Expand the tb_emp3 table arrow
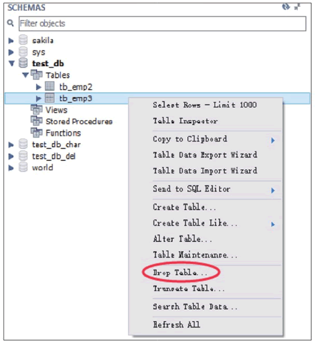 (x=38, y=98)
